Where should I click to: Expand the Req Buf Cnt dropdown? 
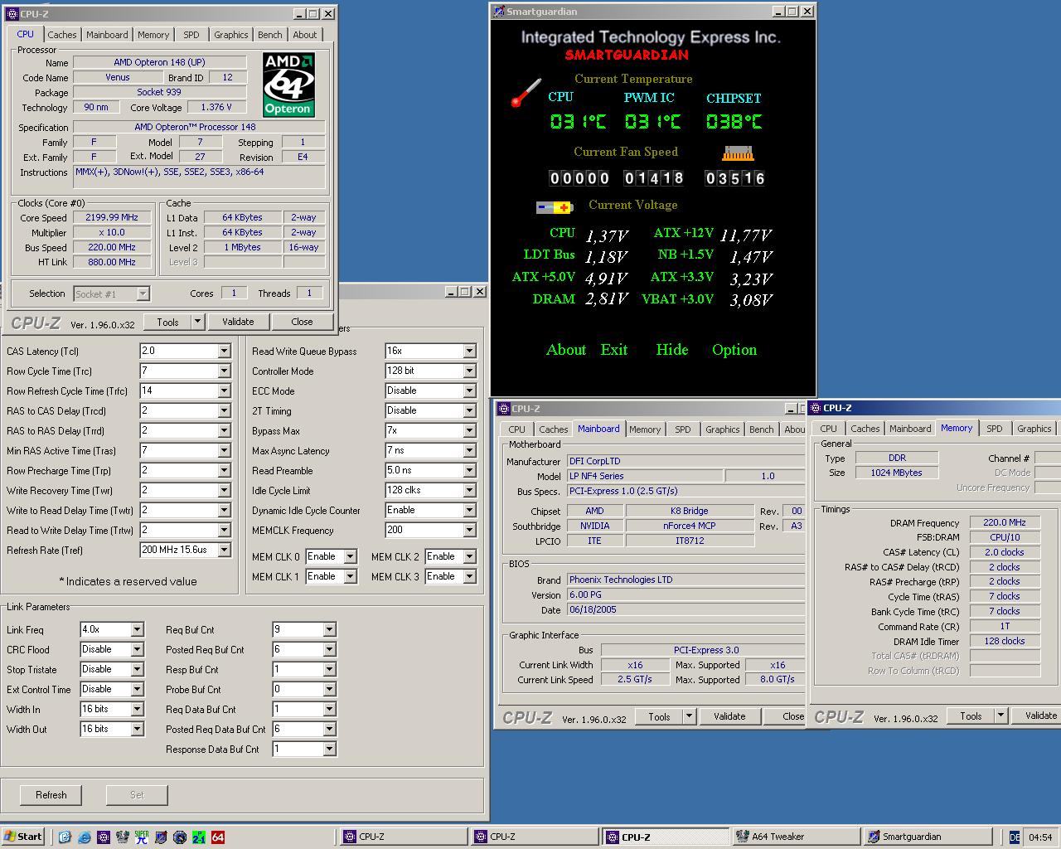tap(330, 629)
